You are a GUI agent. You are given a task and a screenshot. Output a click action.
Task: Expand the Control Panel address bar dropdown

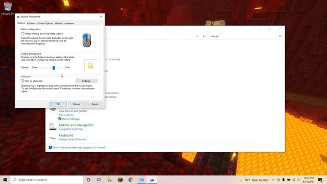tap(197, 36)
